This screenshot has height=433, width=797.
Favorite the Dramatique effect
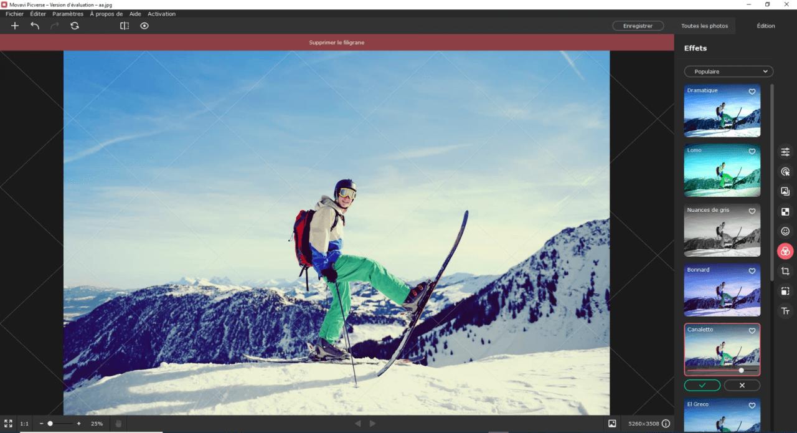click(752, 92)
